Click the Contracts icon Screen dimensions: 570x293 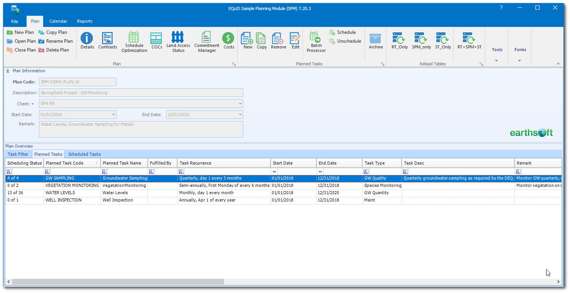[108, 40]
